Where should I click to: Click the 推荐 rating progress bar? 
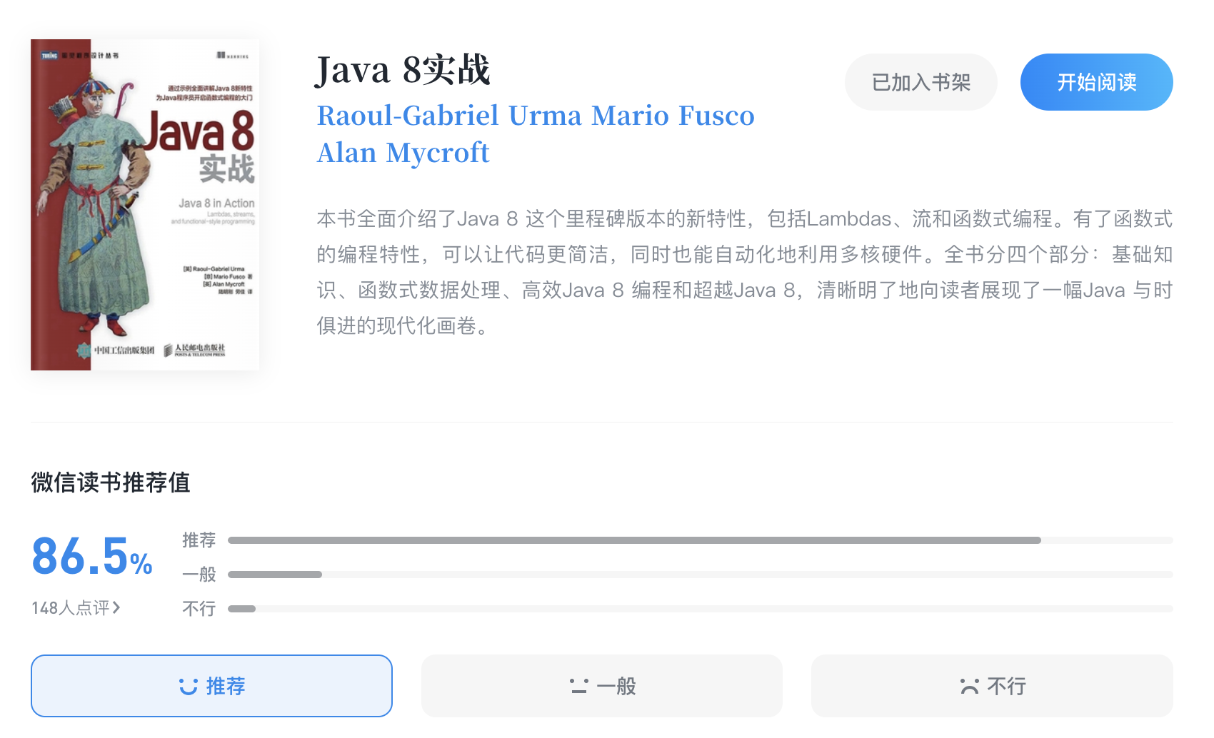[x=701, y=540]
